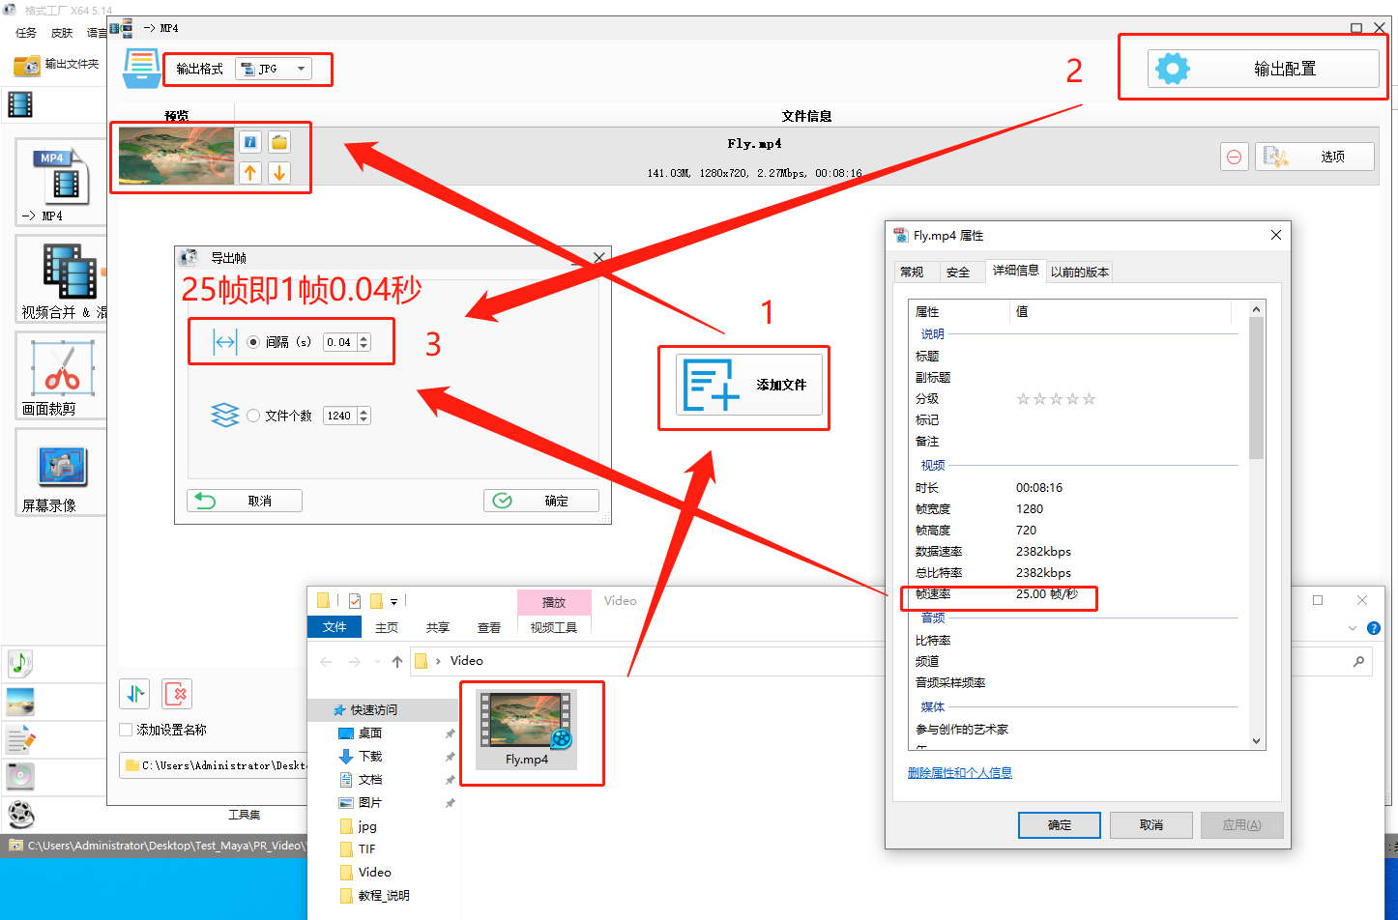
Task: Switch to 常规 tab in properties
Action: (912, 273)
